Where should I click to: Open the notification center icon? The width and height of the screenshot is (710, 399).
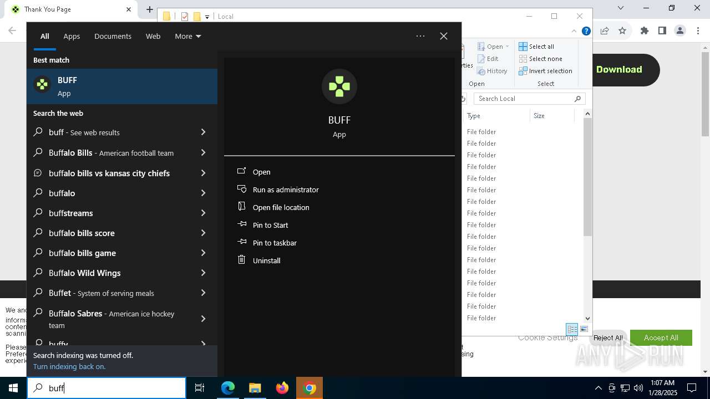[x=692, y=388]
